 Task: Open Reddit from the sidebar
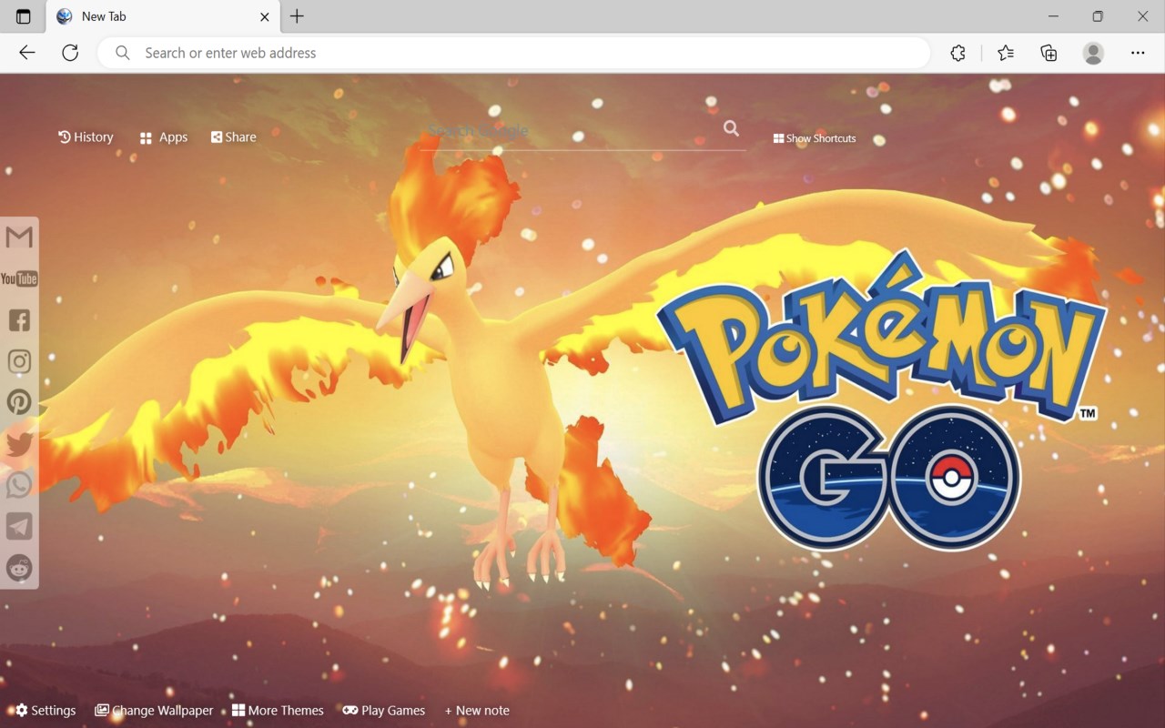(19, 568)
